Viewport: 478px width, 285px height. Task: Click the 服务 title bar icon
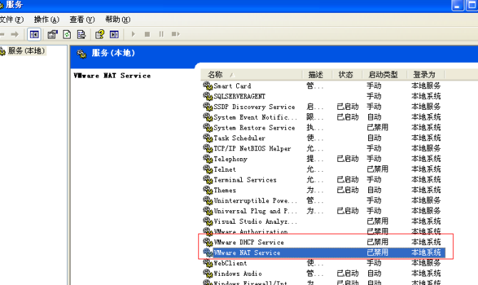(1, 5)
